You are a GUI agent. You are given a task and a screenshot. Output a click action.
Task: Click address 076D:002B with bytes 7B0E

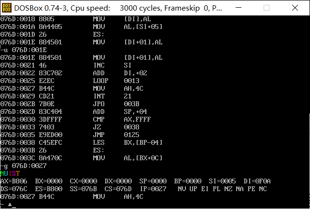click(28, 104)
